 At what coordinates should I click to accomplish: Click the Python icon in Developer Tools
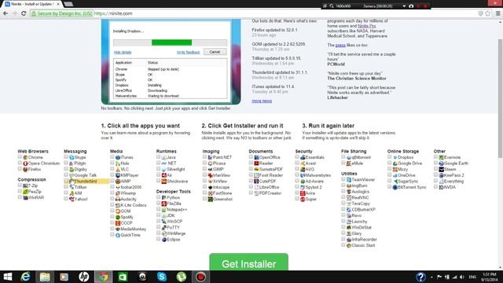click(x=164, y=197)
